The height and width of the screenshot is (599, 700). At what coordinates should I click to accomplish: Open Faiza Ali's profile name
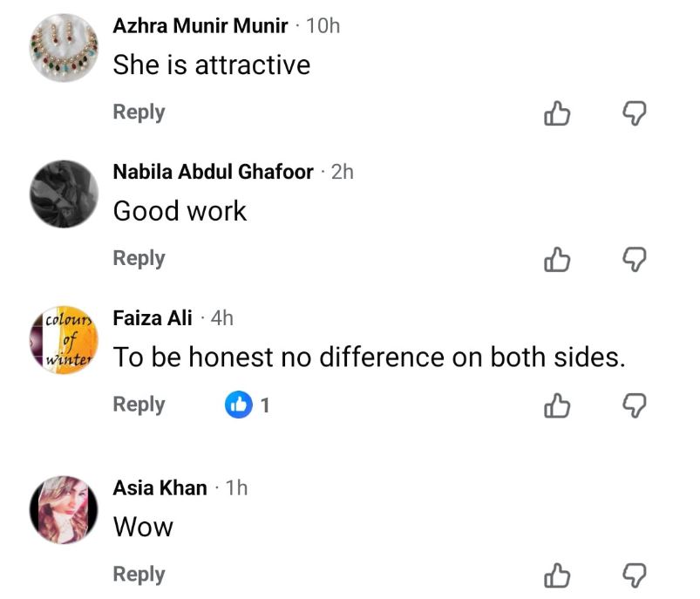[x=153, y=318]
